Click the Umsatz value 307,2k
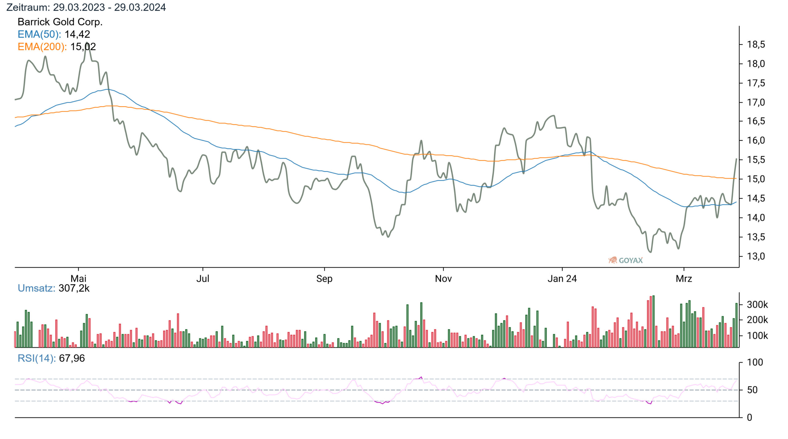Image resolution: width=788 pixels, height=439 pixels. click(x=74, y=288)
